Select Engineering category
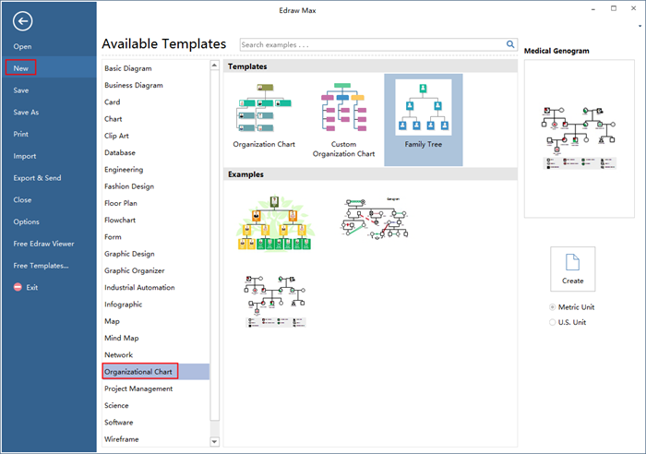This screenshot has height=454, width=646. [x=124, y=170]
